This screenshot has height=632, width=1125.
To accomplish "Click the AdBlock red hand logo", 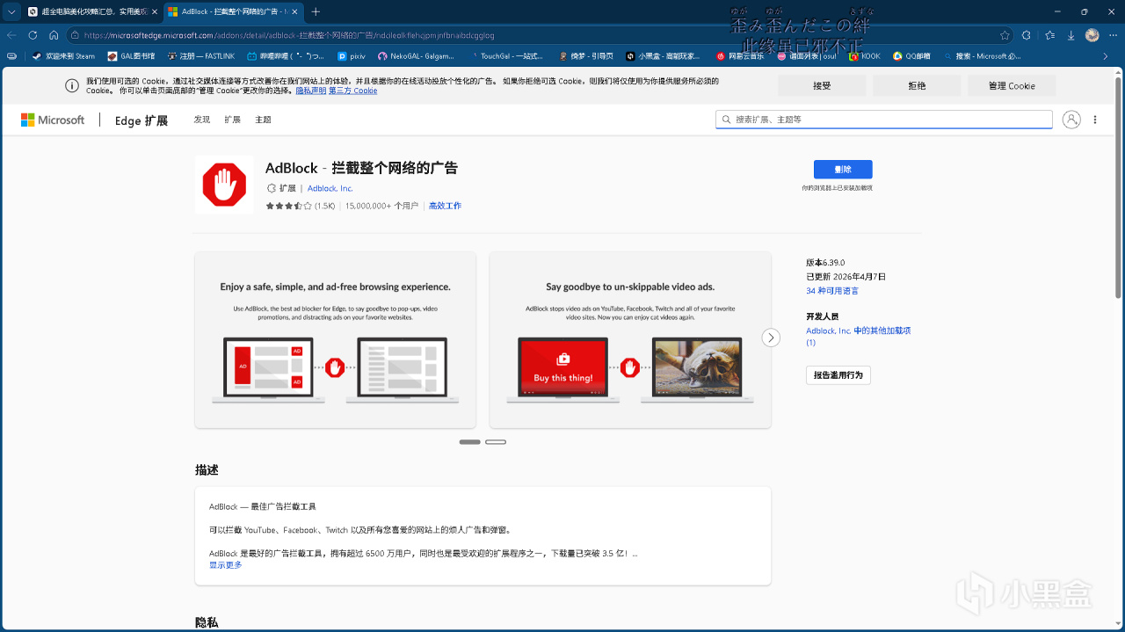I will 223,185.
